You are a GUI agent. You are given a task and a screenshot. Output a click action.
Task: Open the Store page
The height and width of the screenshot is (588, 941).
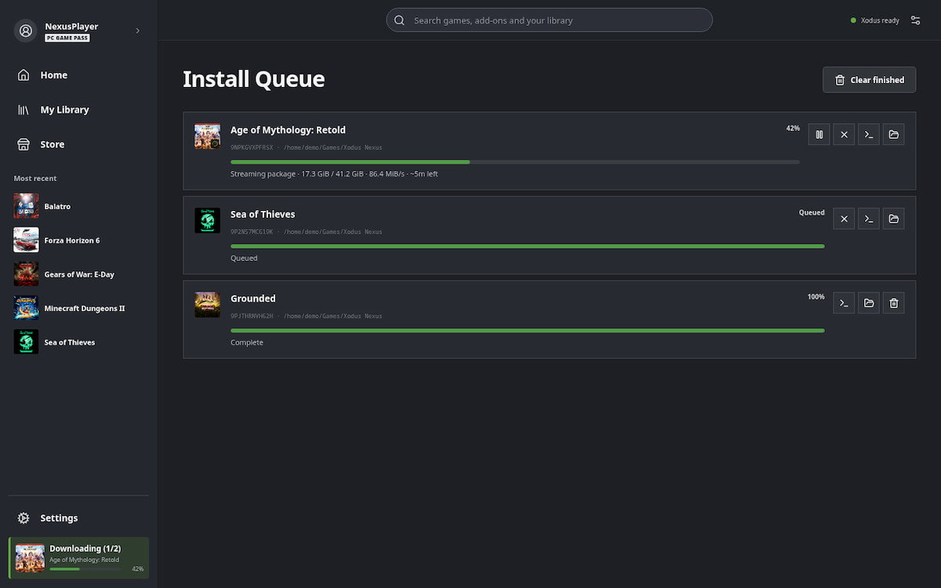pyautogui.click(x=78, y=144)
